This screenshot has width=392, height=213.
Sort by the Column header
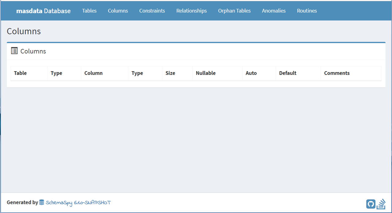pos(93,73)
